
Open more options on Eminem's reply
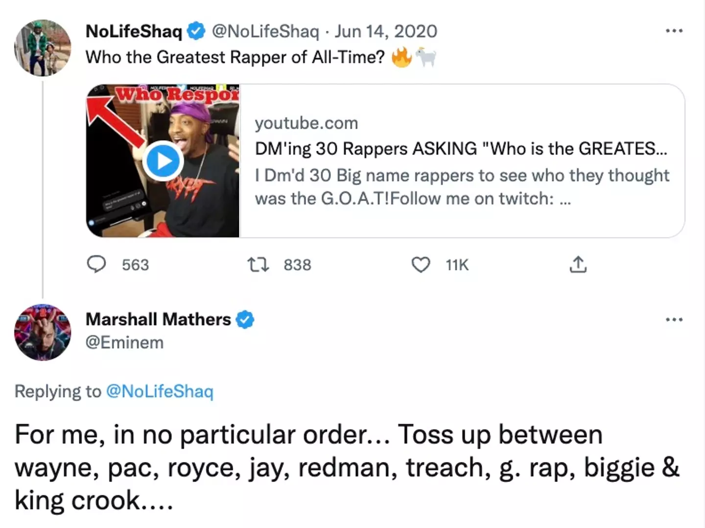pyautogui.click(x=674, y=320)
